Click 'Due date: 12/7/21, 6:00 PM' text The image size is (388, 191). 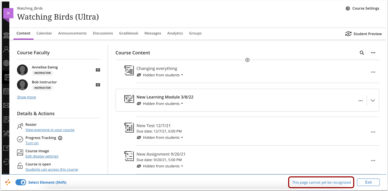[x=159, y=131]
